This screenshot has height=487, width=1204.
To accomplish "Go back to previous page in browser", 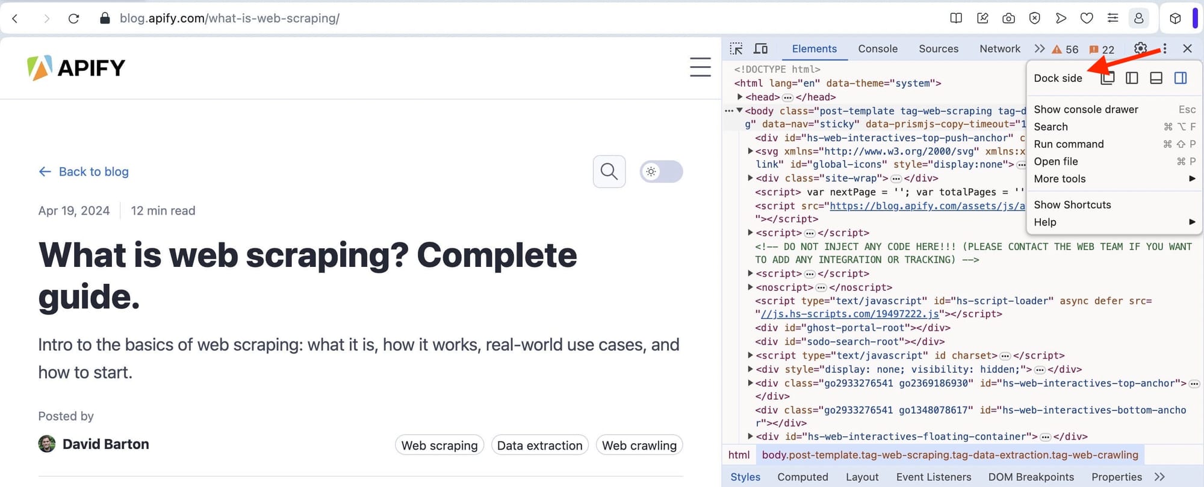I will click(x=16, y=19).
